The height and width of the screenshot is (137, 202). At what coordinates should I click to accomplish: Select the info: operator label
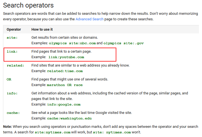[x=12, y=93]
